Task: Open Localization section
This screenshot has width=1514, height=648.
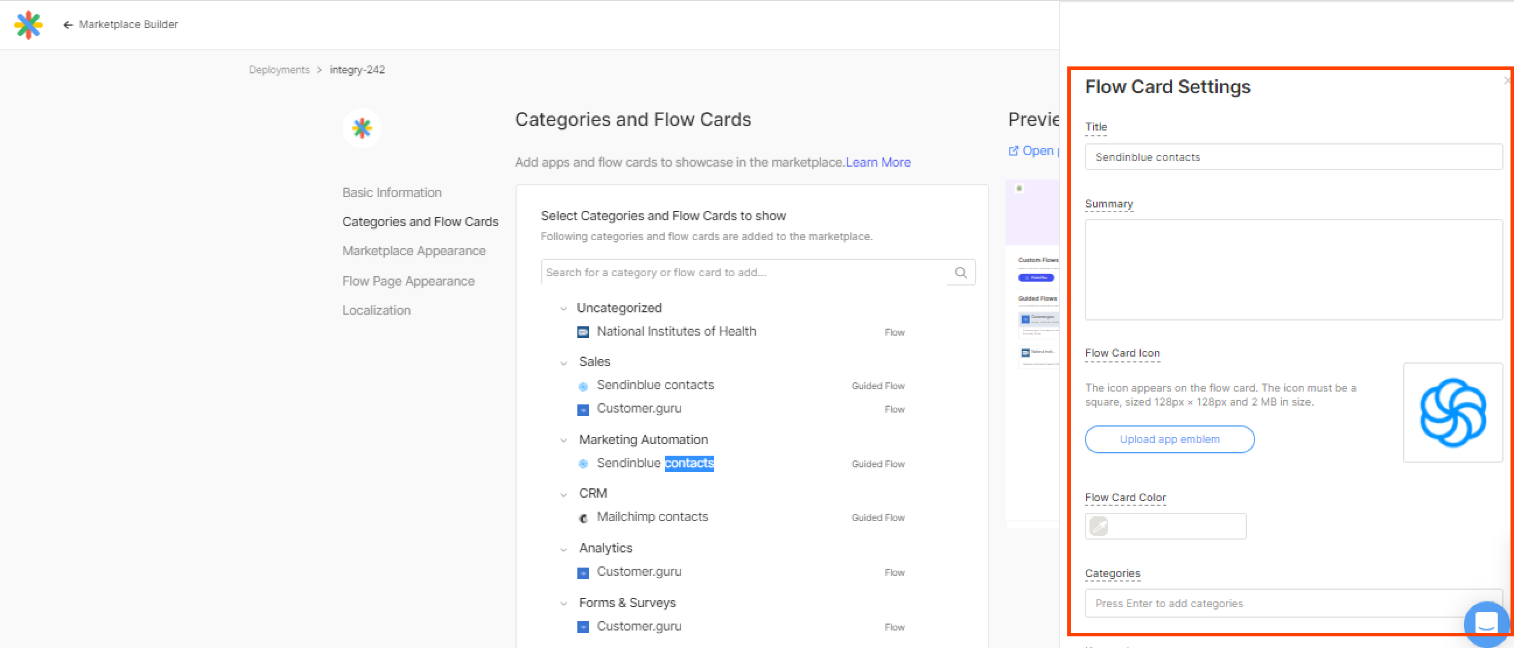Action: click(x=376, y=310)
